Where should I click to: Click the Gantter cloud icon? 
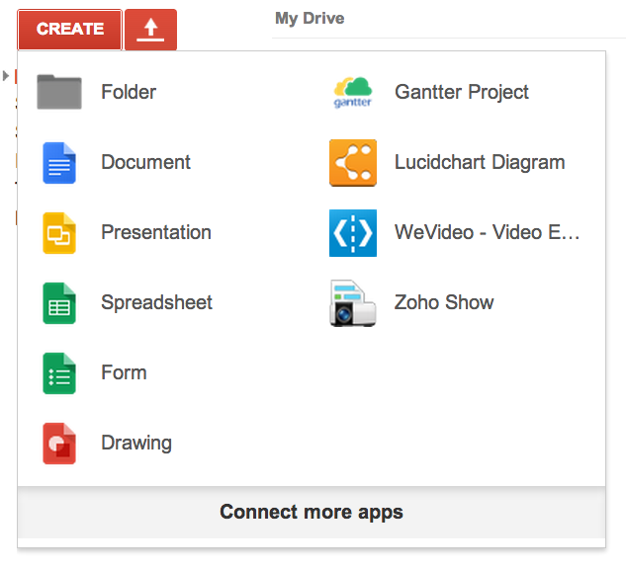(x=353, y=93)
